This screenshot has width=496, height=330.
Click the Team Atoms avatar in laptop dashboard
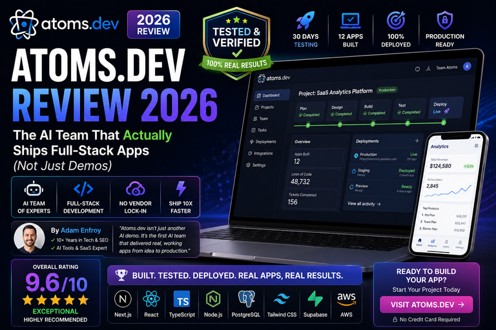click(x=467, y=66)
